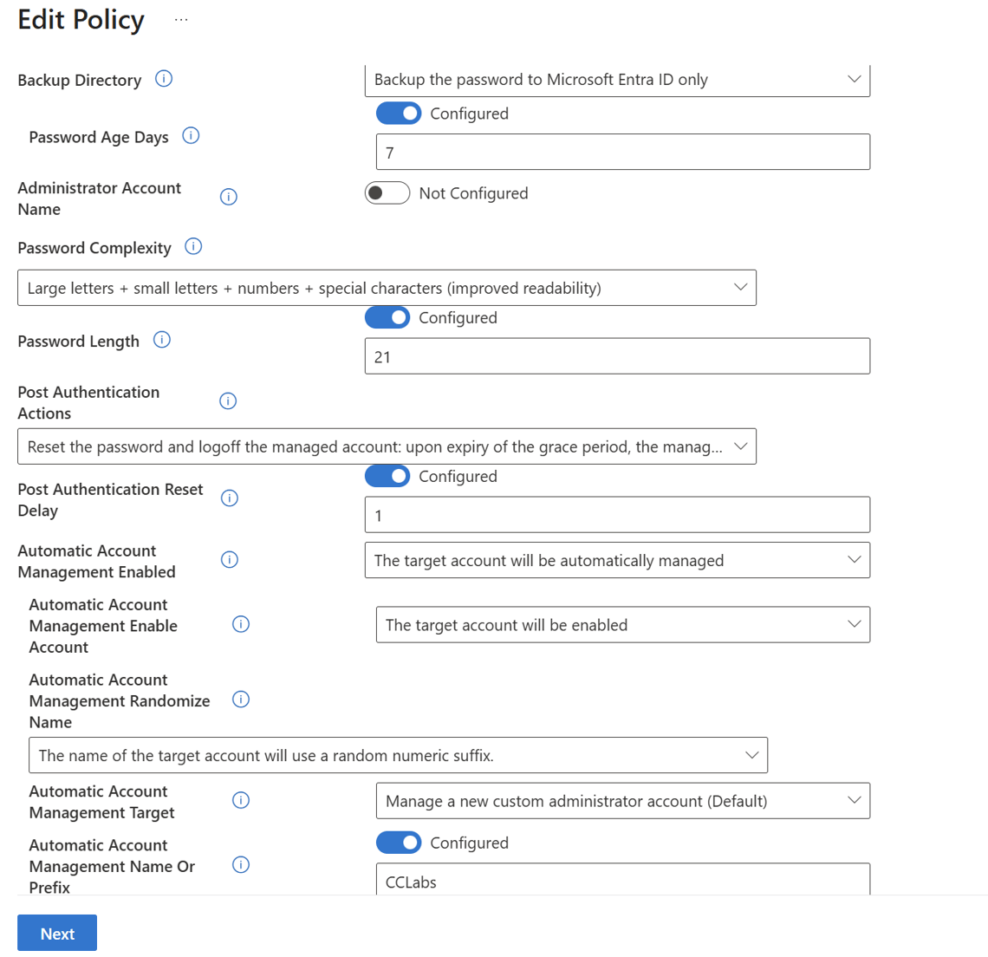Click the Automatic Account Management Target info icon

pyautogui.click(x=240, y=800)
